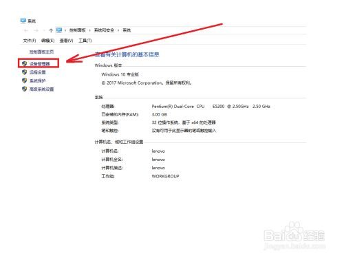Click the lenovo value next to 计算机名
Viewport: 344px width, 258px height.
point(158,151)
